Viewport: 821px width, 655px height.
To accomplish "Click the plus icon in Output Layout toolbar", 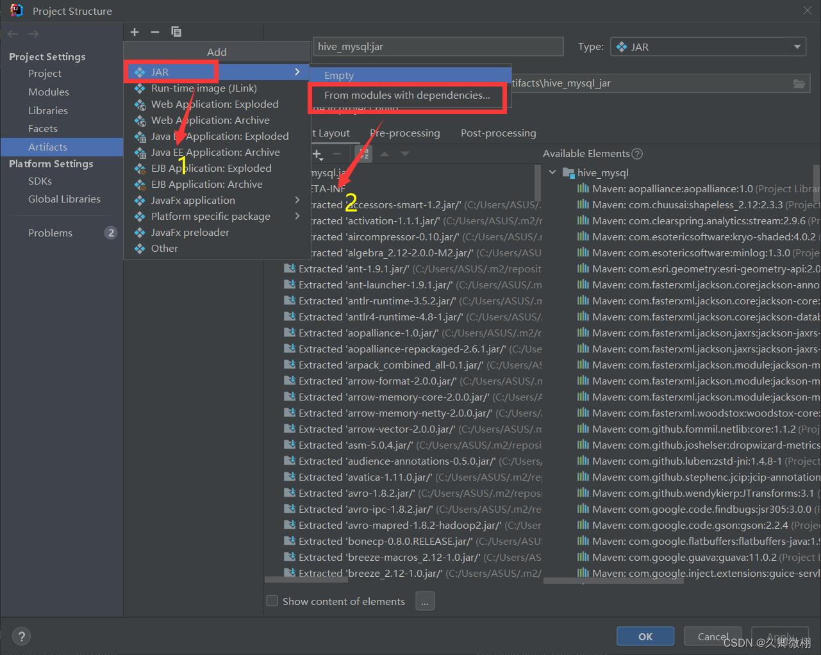I will coord(318,154).
